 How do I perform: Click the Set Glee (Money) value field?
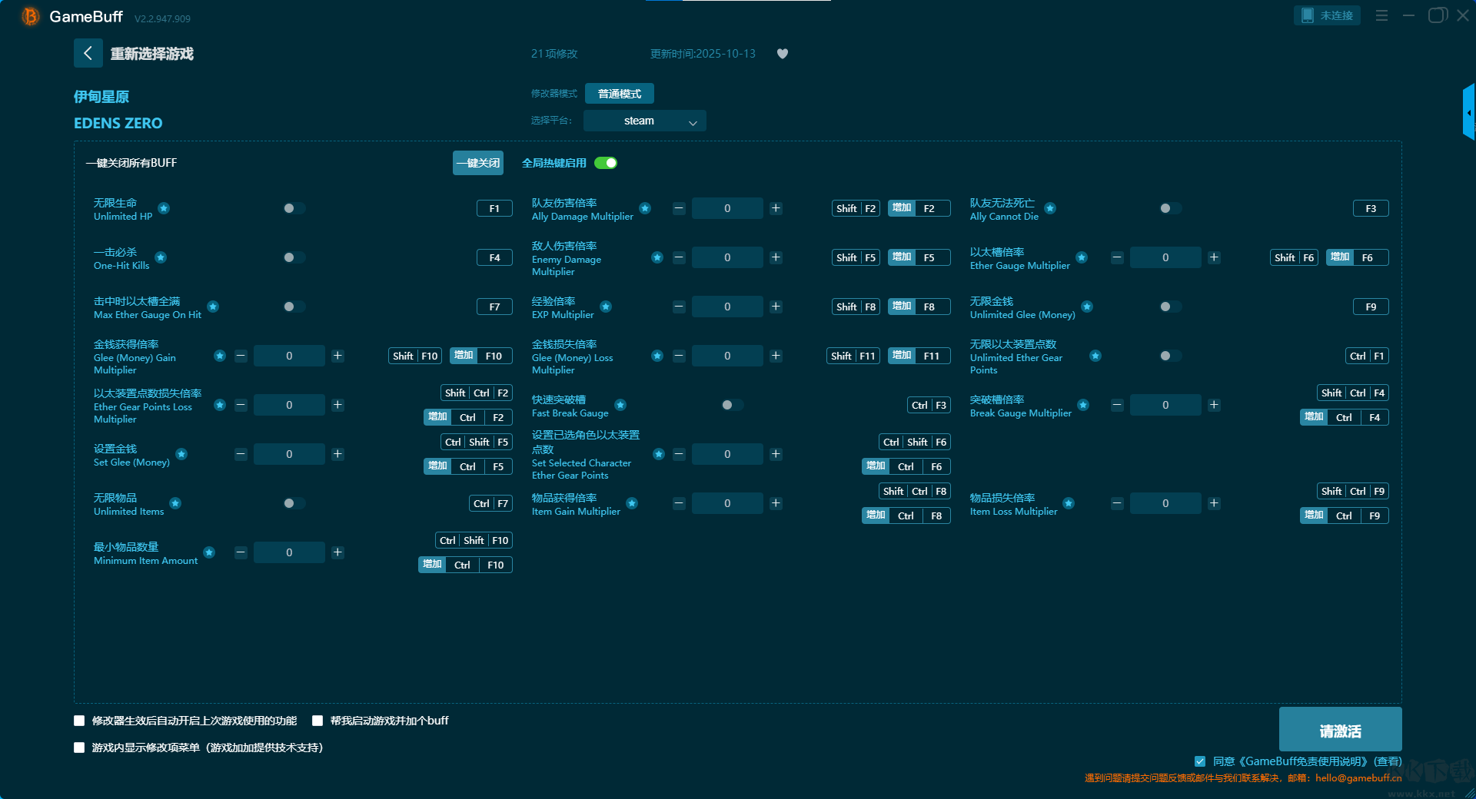coord(289,454)
